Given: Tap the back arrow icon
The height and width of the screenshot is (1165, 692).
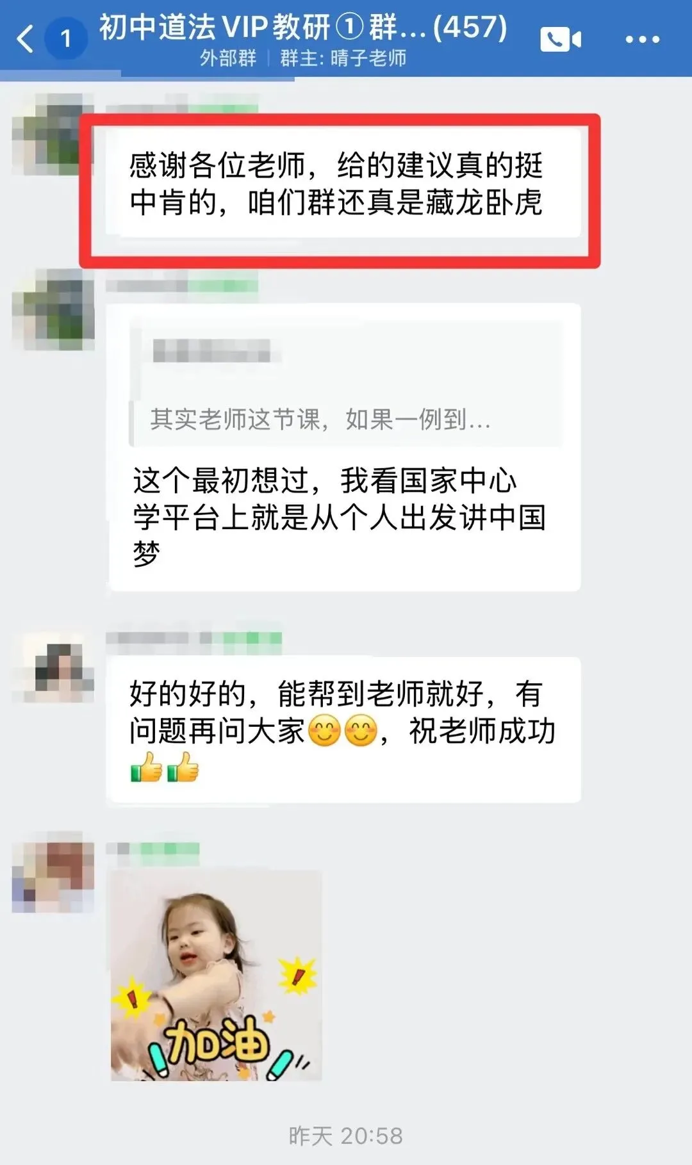Looking at the screenshot, I should (26, 38).
